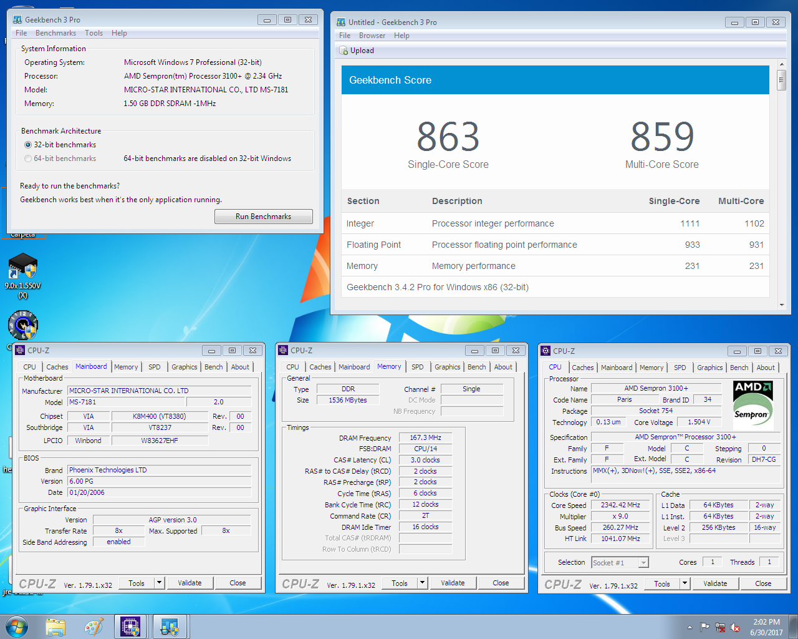The width and height of the screenshot is (798, 639).
Task: Switch to SPD tab in CPU-Z Mainboard window
Action: pyautogui.click(x=155, y=367)
